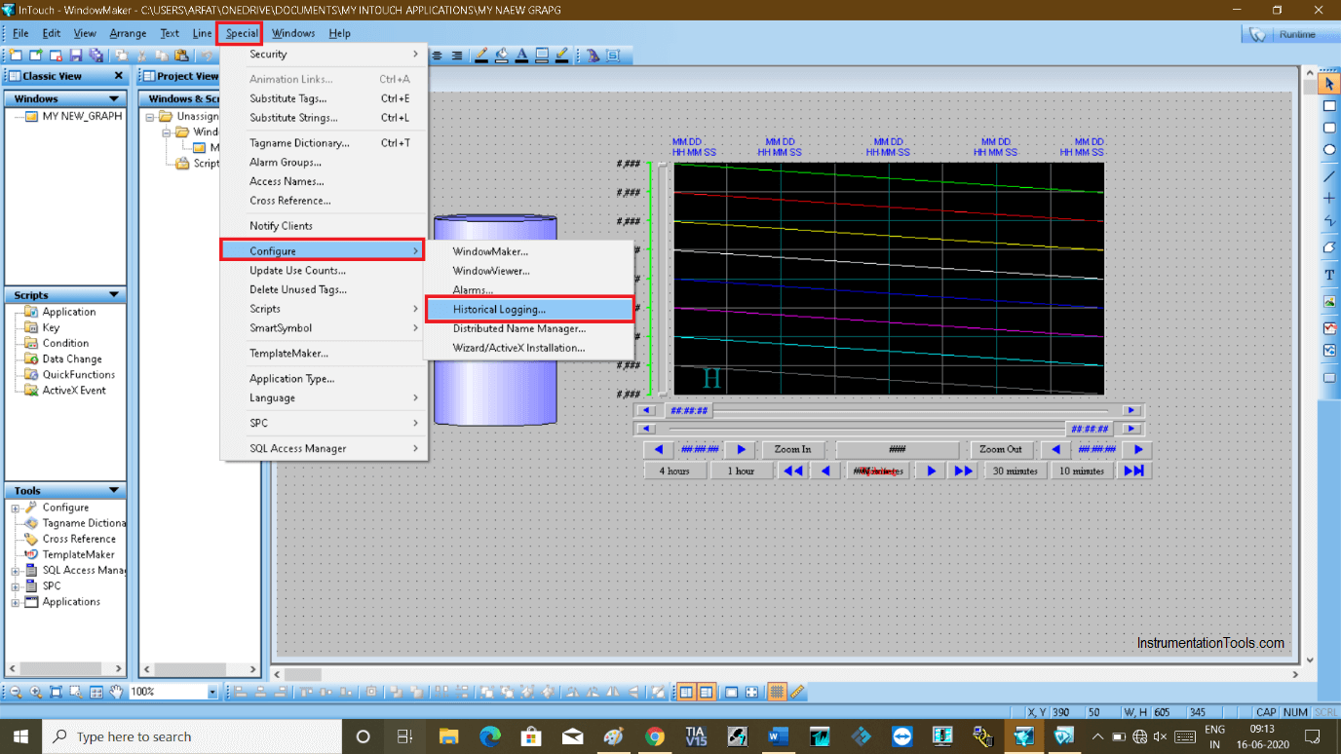Open the Special menu
The height and width of the screenshot is (754, 1341).
click(x=241, y=33)
